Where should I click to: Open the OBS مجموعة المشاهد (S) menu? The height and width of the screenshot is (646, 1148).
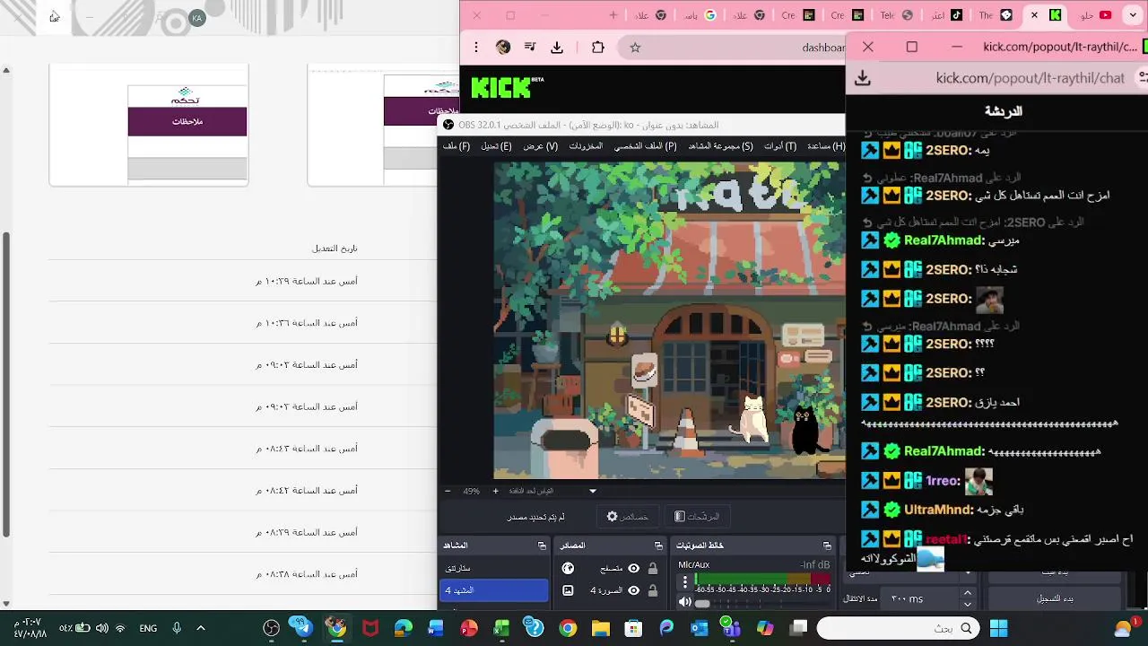(x=720, y=146)
